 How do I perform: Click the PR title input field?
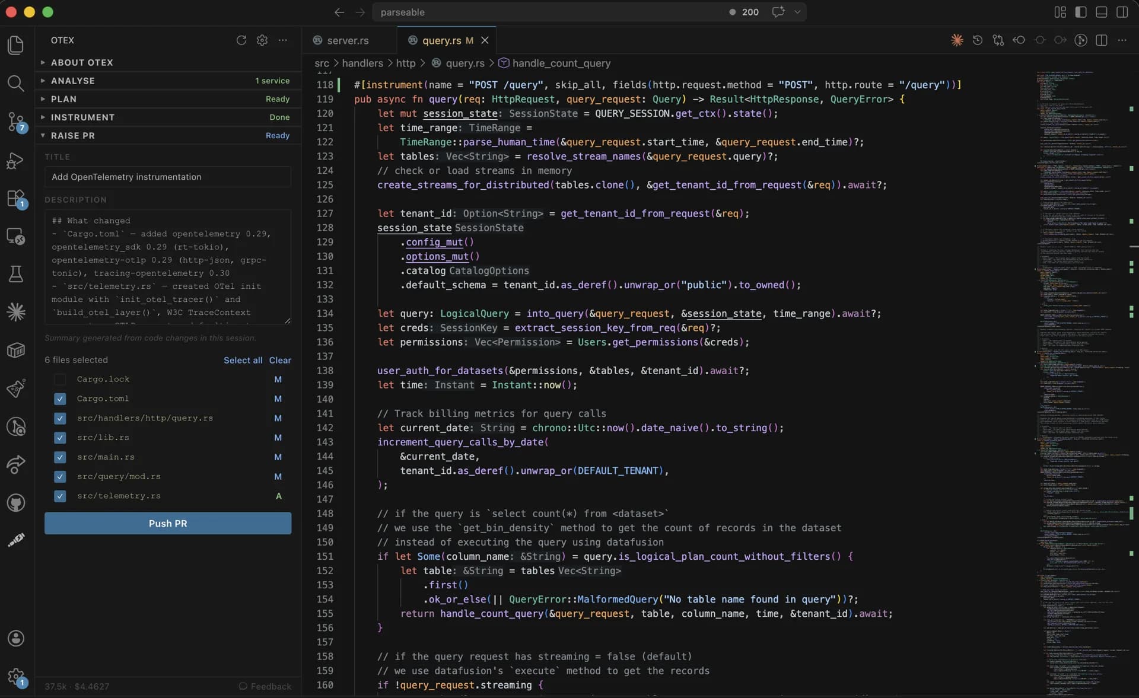click(x=168, y=177)
